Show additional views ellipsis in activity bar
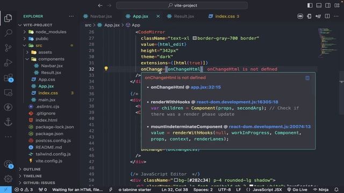The width and height of the screenshot is (344, 193). click(8, 137)
